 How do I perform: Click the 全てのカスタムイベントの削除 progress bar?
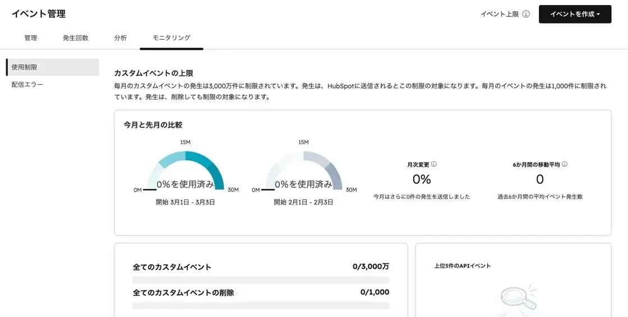pyautogui.click(x=261, y=305)
